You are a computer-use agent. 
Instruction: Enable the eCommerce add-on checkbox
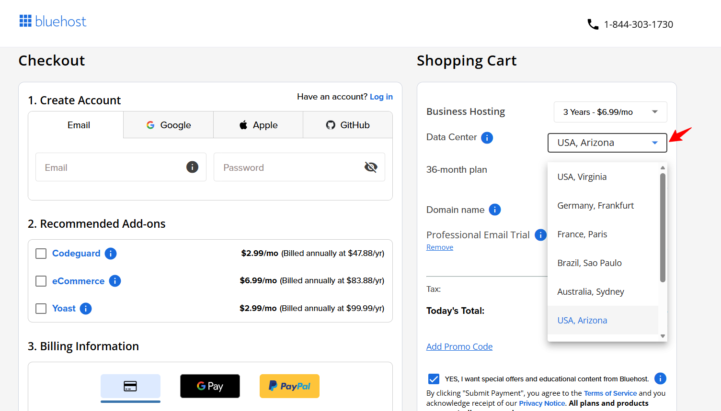click(41, 281)
